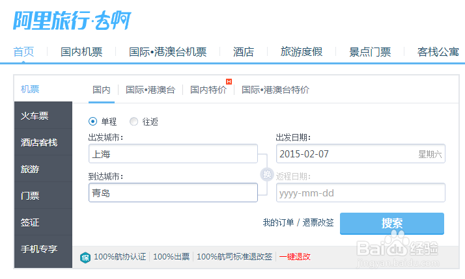The height and width of the screenshot is (279, 465).
Task: Click the 到达城市 field containing 青岛
Action: 173,193
